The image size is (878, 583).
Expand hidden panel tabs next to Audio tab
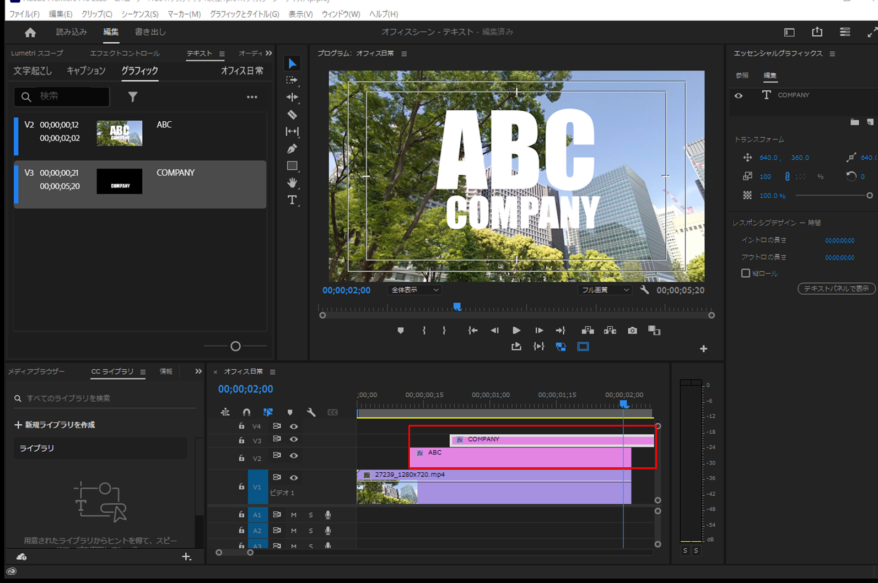tap(269, 53)
